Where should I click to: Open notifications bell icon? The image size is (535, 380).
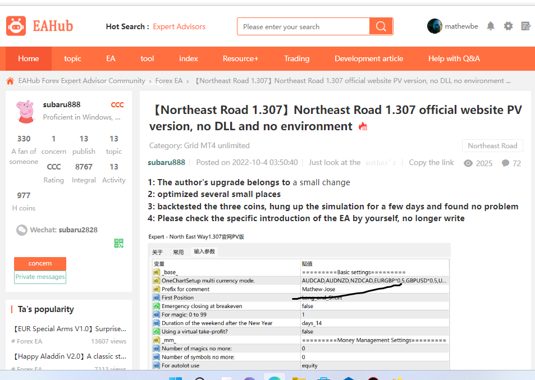click(491, 26)
